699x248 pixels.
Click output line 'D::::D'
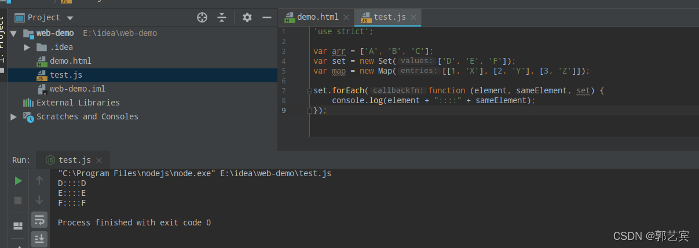coord(72,184)
